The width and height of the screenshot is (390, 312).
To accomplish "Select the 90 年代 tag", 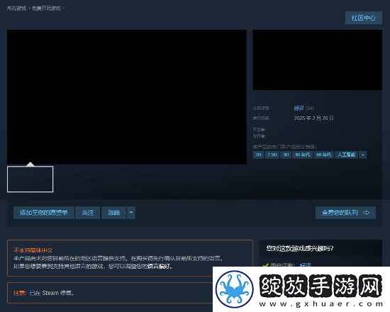I will pos(323,155).
